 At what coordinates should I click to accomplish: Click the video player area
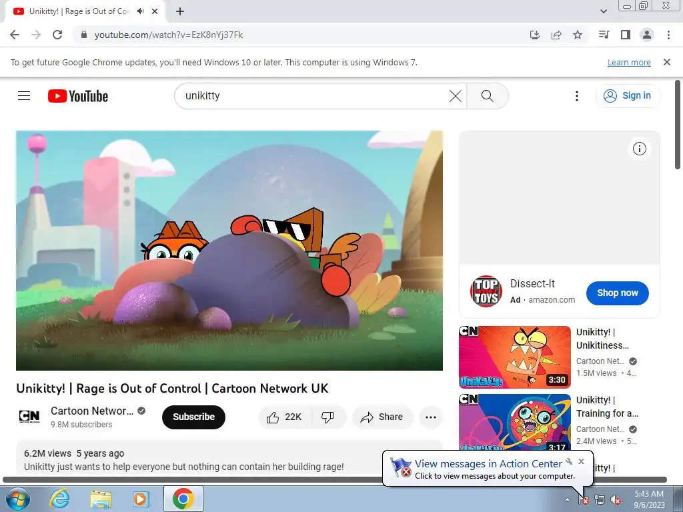(229, 251)
